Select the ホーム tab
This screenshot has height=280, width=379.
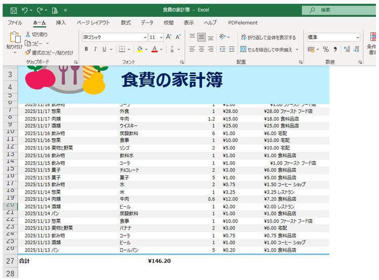coord(39,23)
